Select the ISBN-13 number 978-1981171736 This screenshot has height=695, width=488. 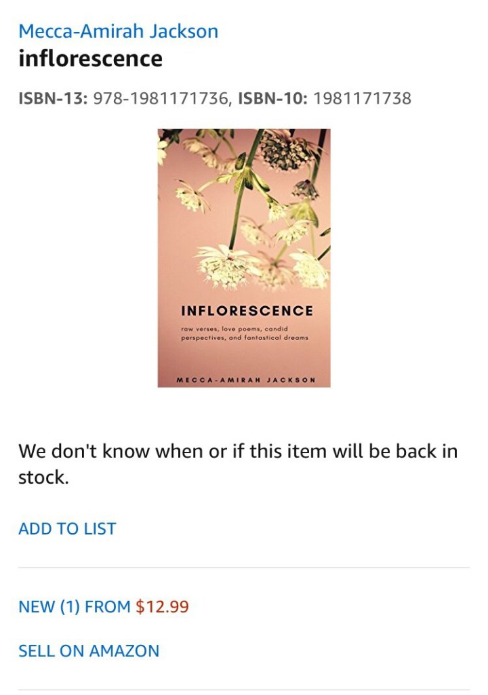tap(161, 98)
